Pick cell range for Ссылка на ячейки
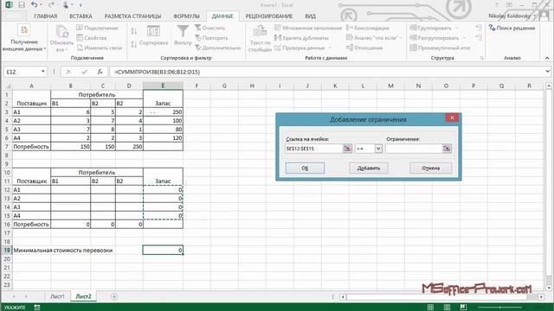 tap(347, 149)
